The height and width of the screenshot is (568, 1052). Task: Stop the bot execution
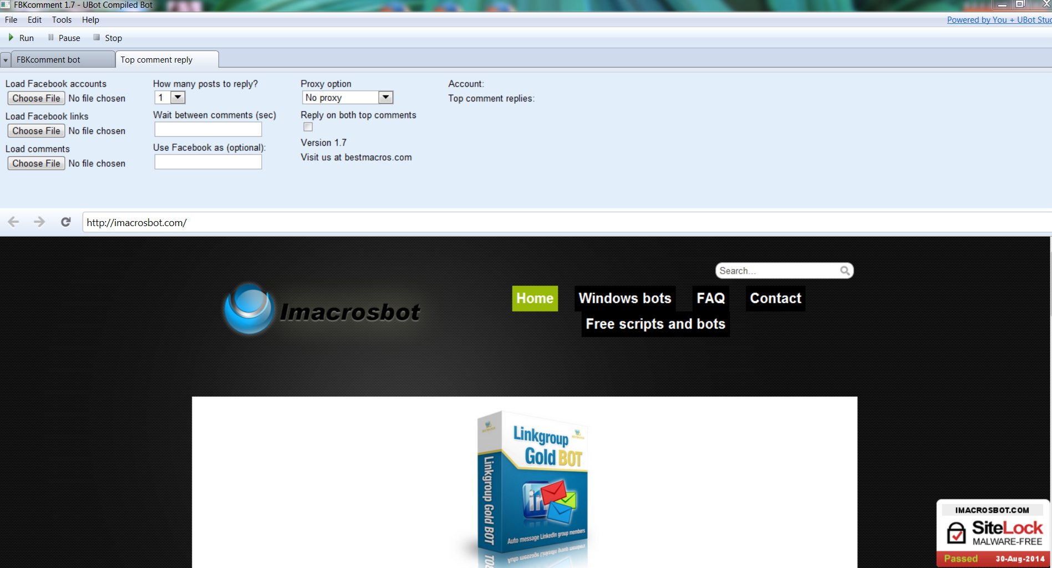point(108,38)
